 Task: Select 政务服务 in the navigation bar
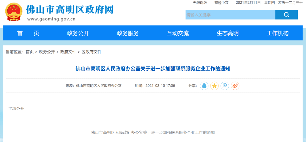128,33
